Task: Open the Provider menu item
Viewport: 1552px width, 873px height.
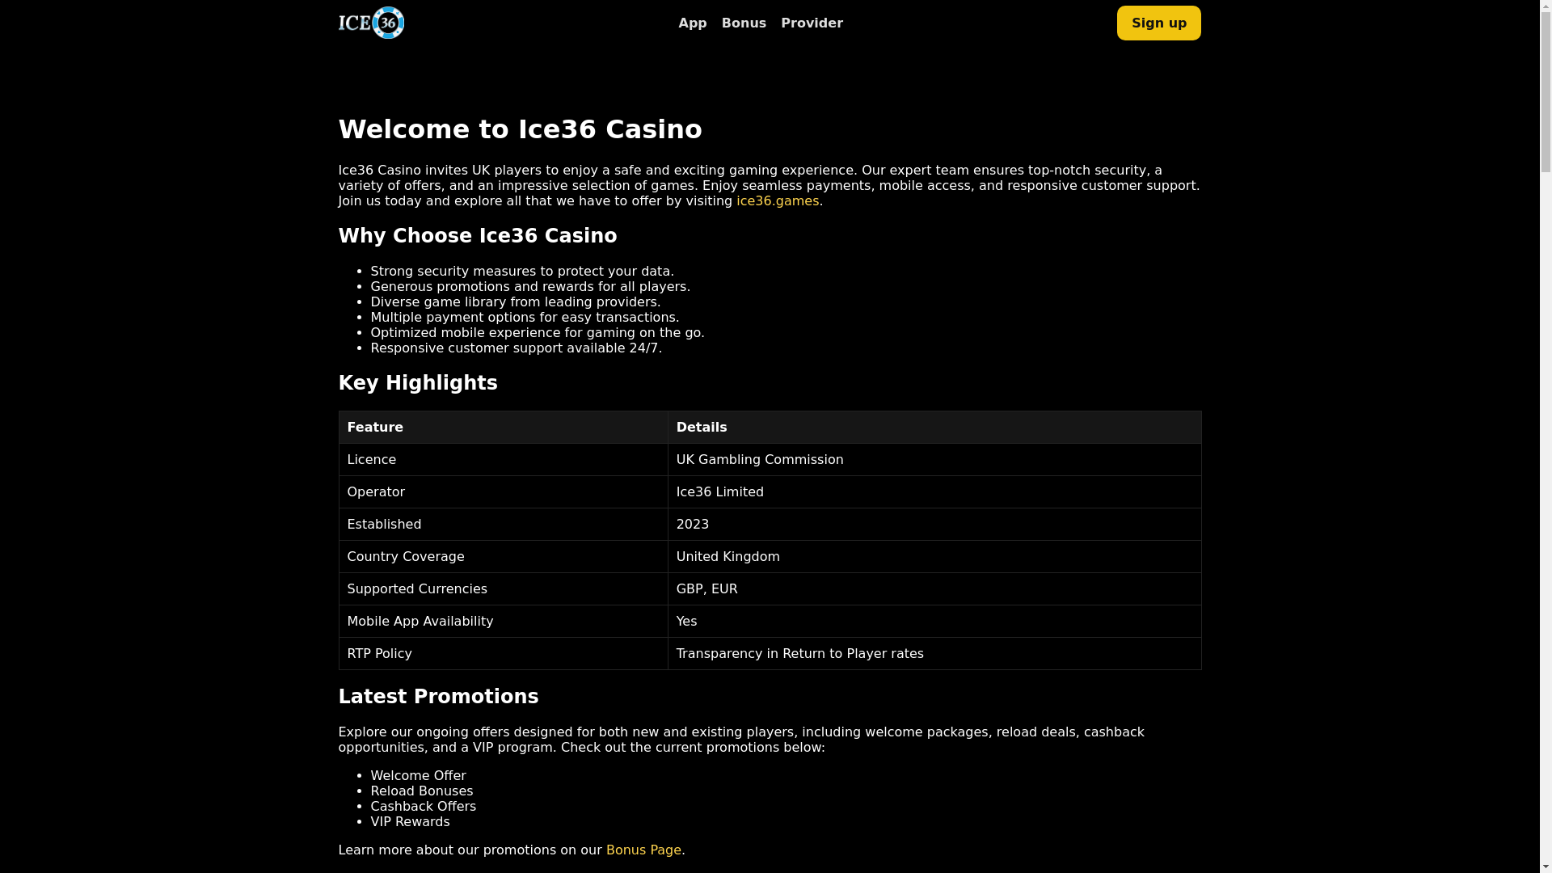Action: (x=812, y=23)
